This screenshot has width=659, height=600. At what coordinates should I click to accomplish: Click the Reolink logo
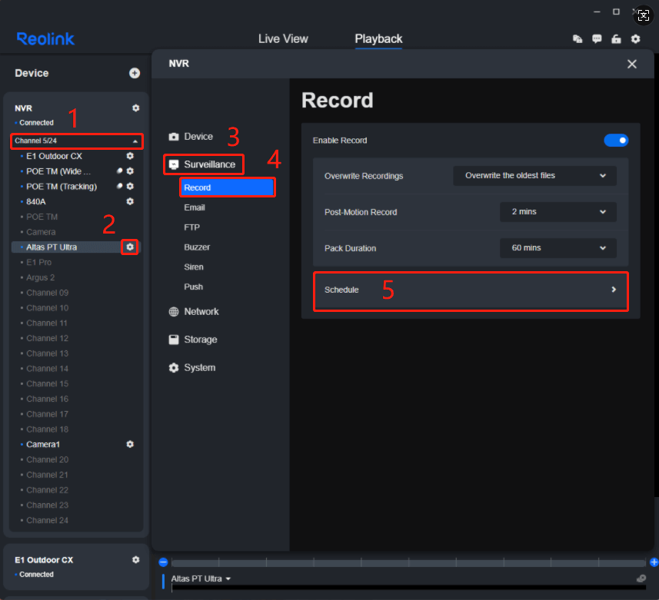click(x=45, y=39)
